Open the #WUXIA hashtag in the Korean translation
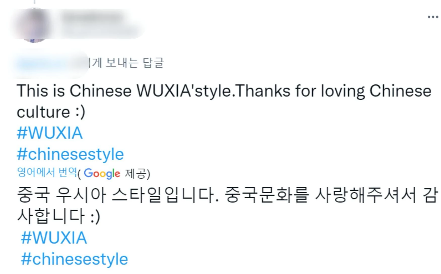441x274 pixels. 54,238
